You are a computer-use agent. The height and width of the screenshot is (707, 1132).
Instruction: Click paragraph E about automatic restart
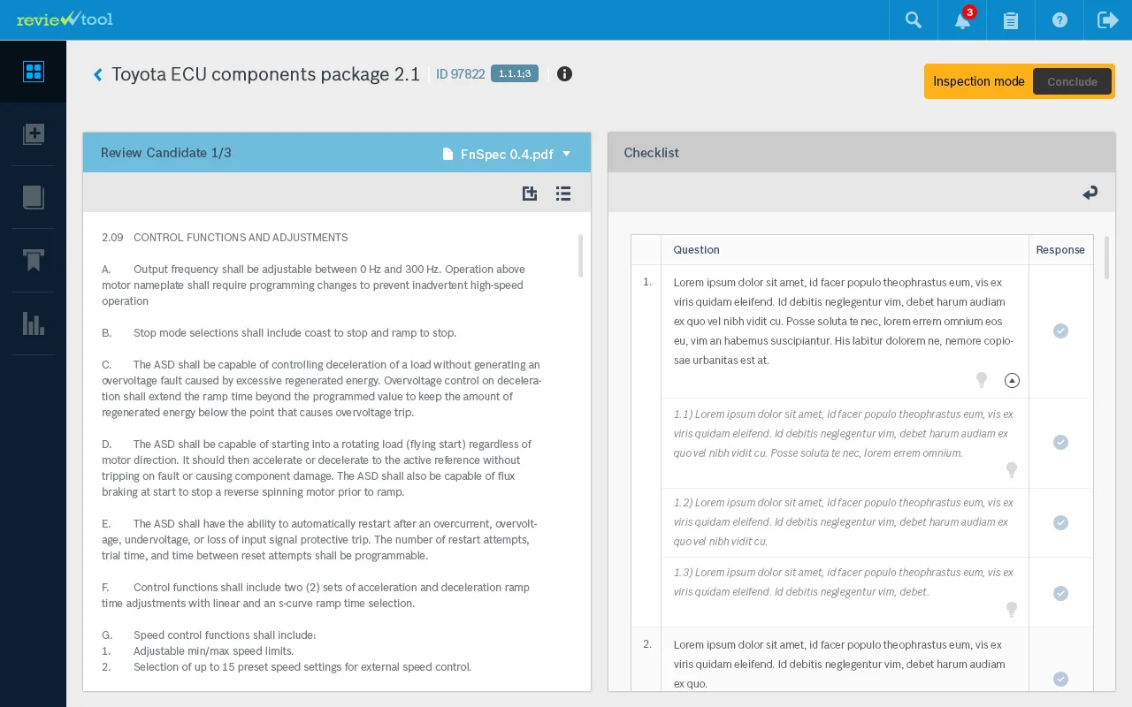(x=319, y=539)
